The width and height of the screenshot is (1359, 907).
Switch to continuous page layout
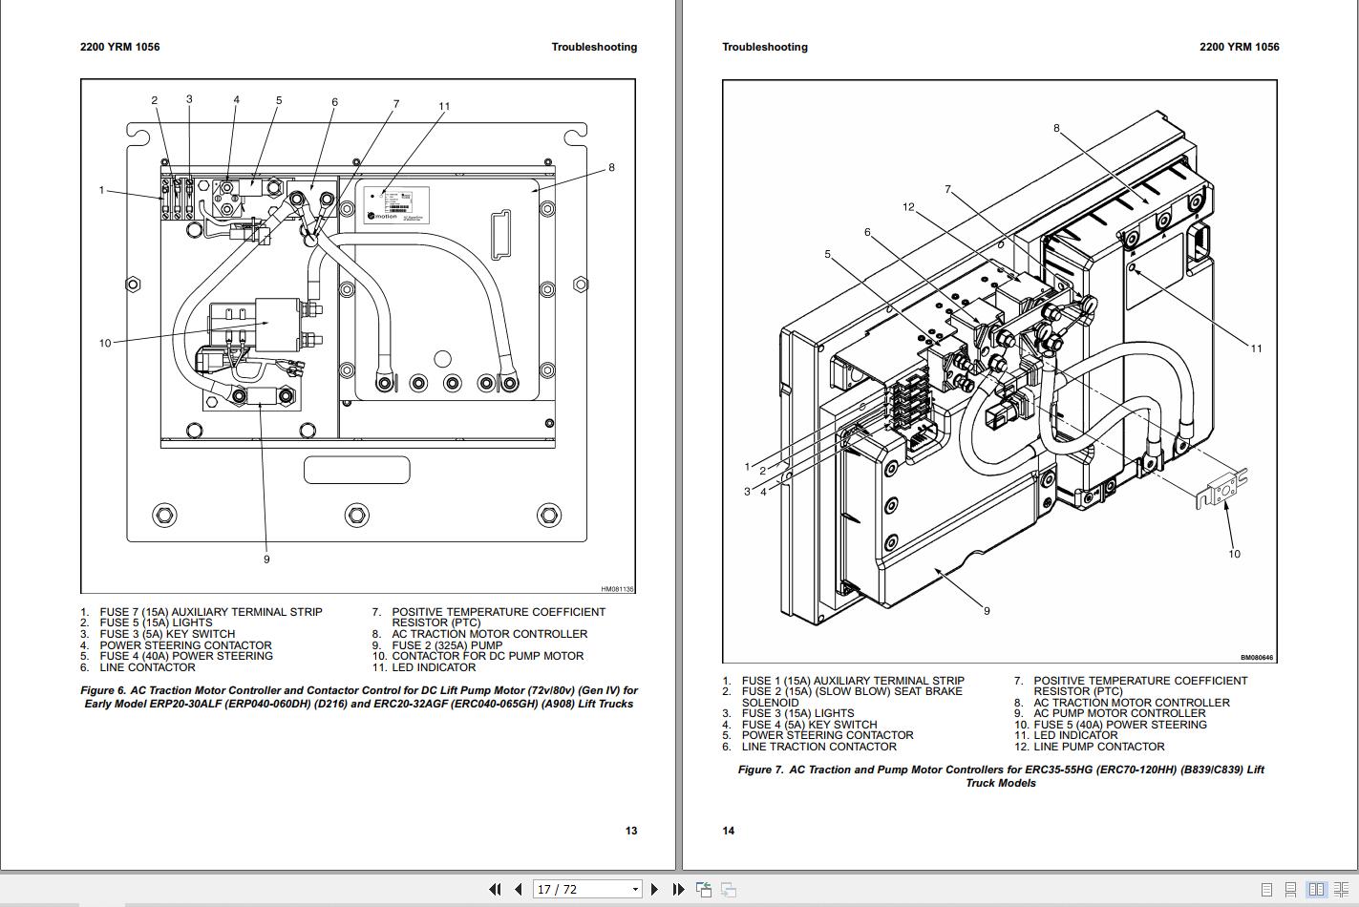[1291, 889]
